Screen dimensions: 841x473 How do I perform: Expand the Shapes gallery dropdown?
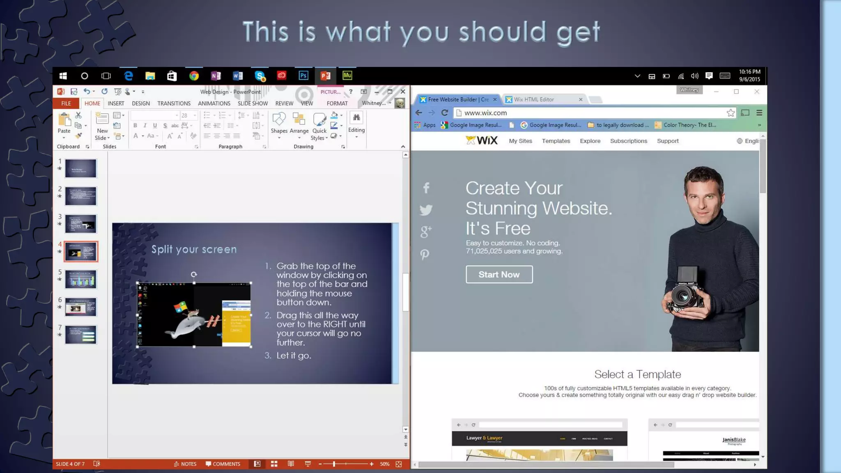[x=279, y=138]
